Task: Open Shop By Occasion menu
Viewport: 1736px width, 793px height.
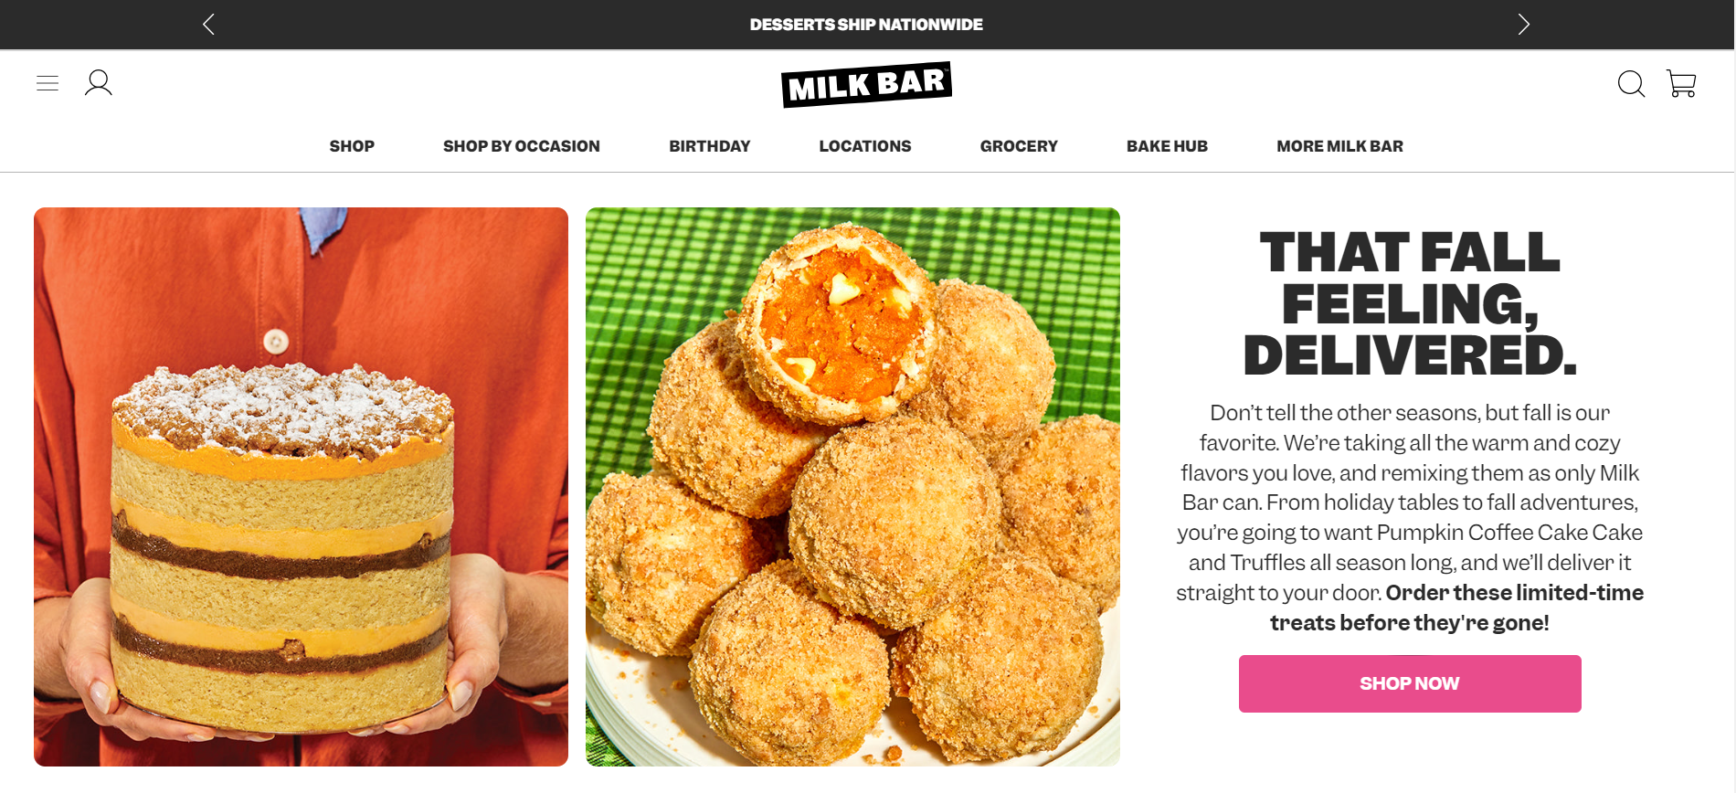Action: 522,146
